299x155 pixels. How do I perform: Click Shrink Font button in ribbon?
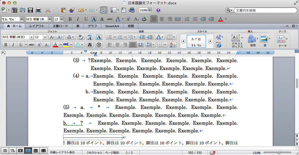60,37
